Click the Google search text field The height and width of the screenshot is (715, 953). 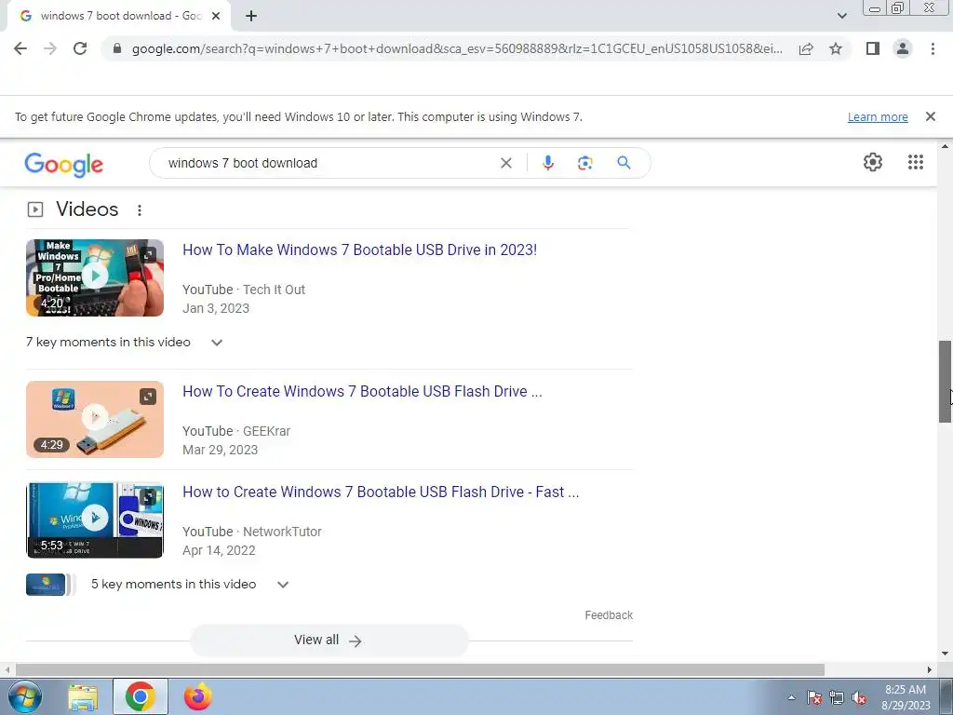(329, 163)
